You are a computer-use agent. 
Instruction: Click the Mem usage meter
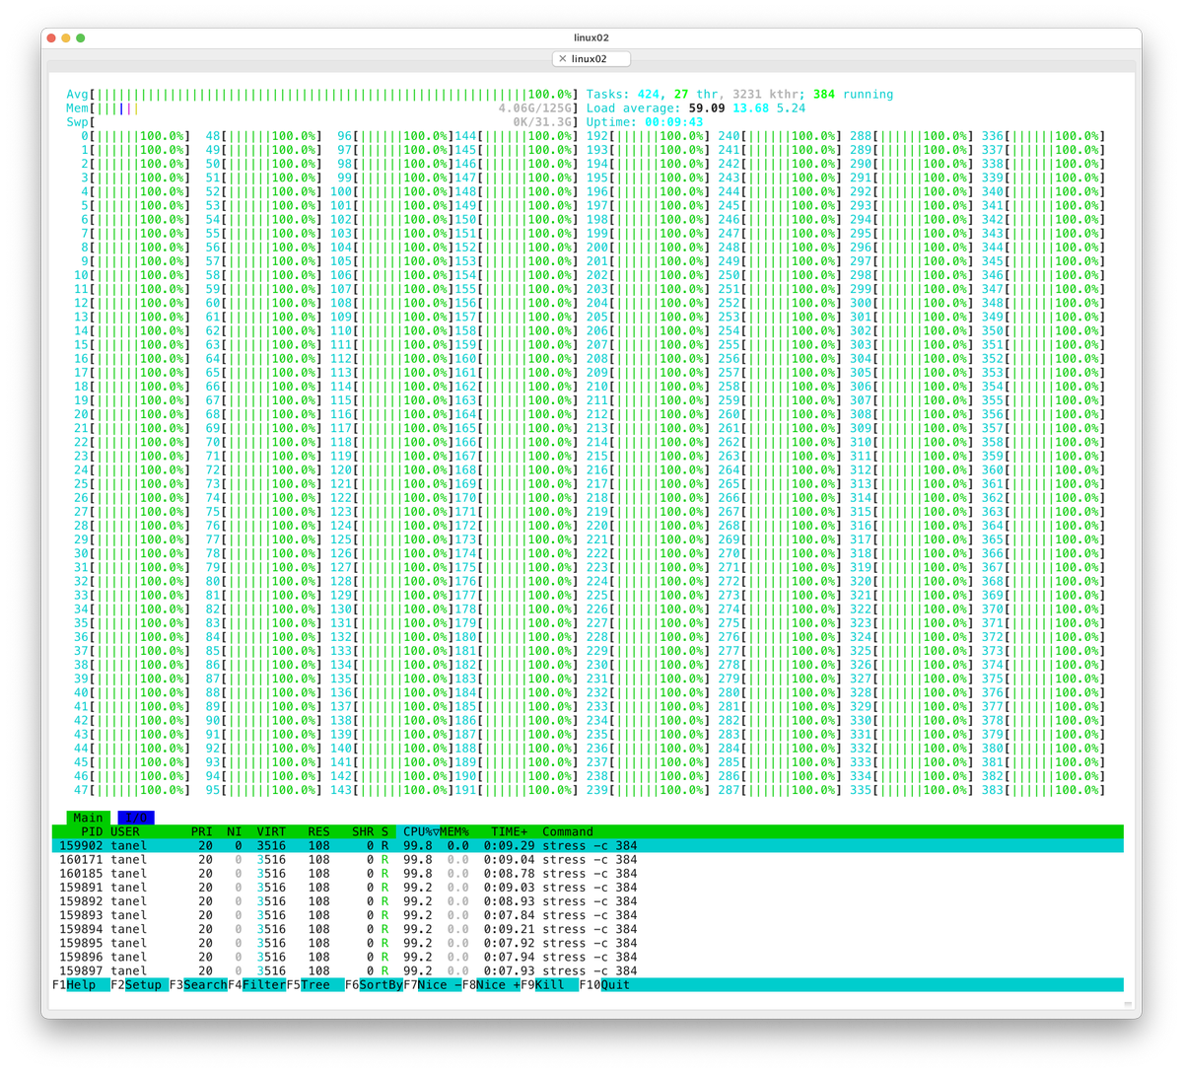pos(322,108)
